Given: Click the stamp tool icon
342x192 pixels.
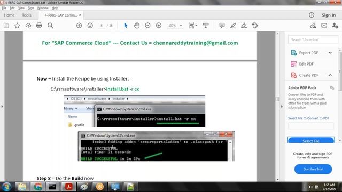Looking at the screenshot, I should point(255,26).
